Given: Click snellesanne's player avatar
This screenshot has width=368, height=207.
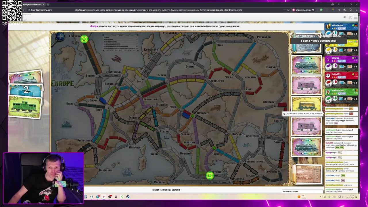Looking at the screenshot, I should (x=328, y=91).
